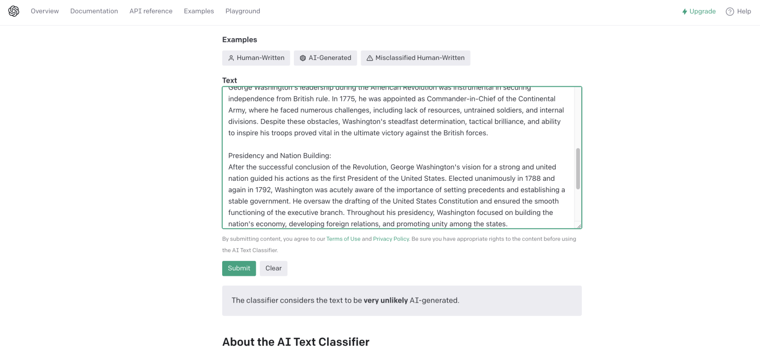
Task: Click the question mark Help icon
Action: pyautogui.click(x=730, y=11)
